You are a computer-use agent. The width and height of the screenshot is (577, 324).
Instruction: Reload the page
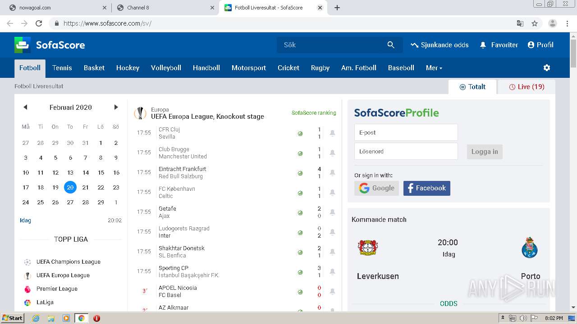[x=39, y=23]
